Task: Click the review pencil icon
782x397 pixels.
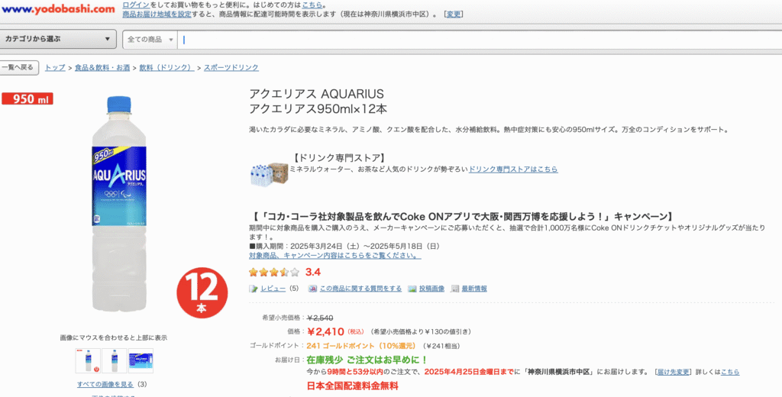Action: pyautogui.click(x=254, y=289)
